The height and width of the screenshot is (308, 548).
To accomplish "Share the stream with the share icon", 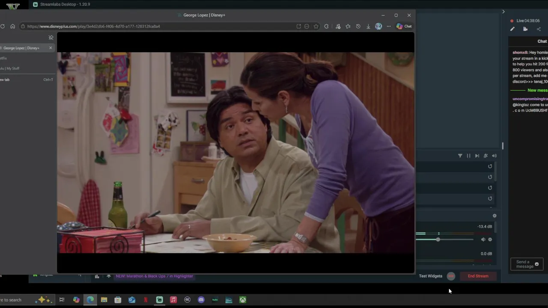I will click(x=539, y=29).
